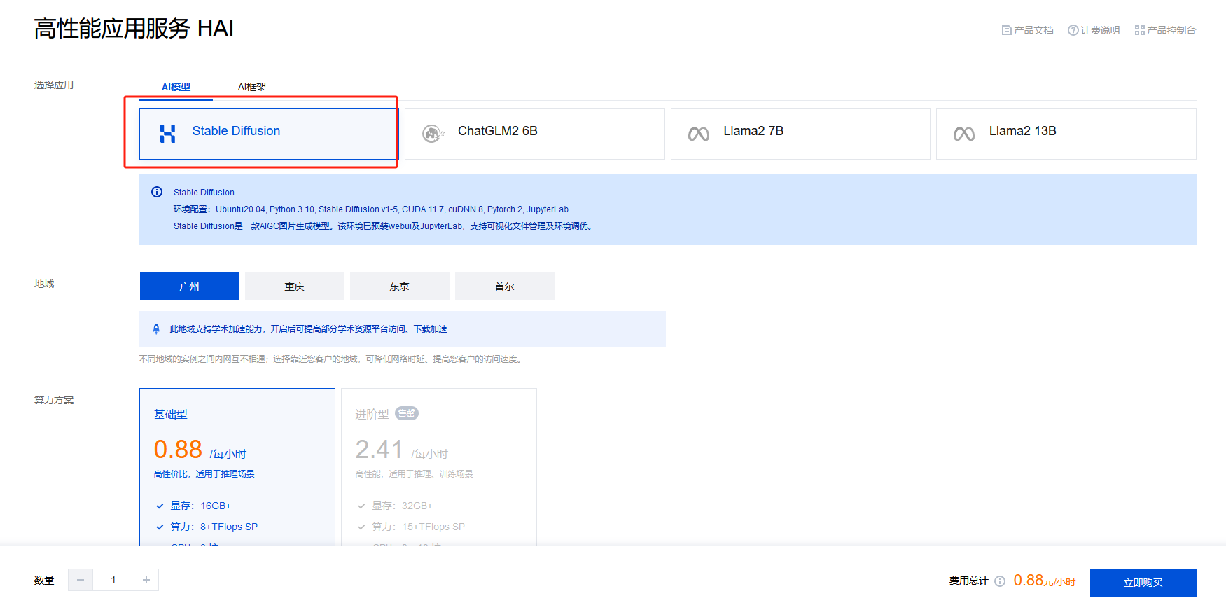Image resolution: width=1226 pixels, height=603 pixels.
Task: Select the Llama2 7B application card
Action: point(800,134)
